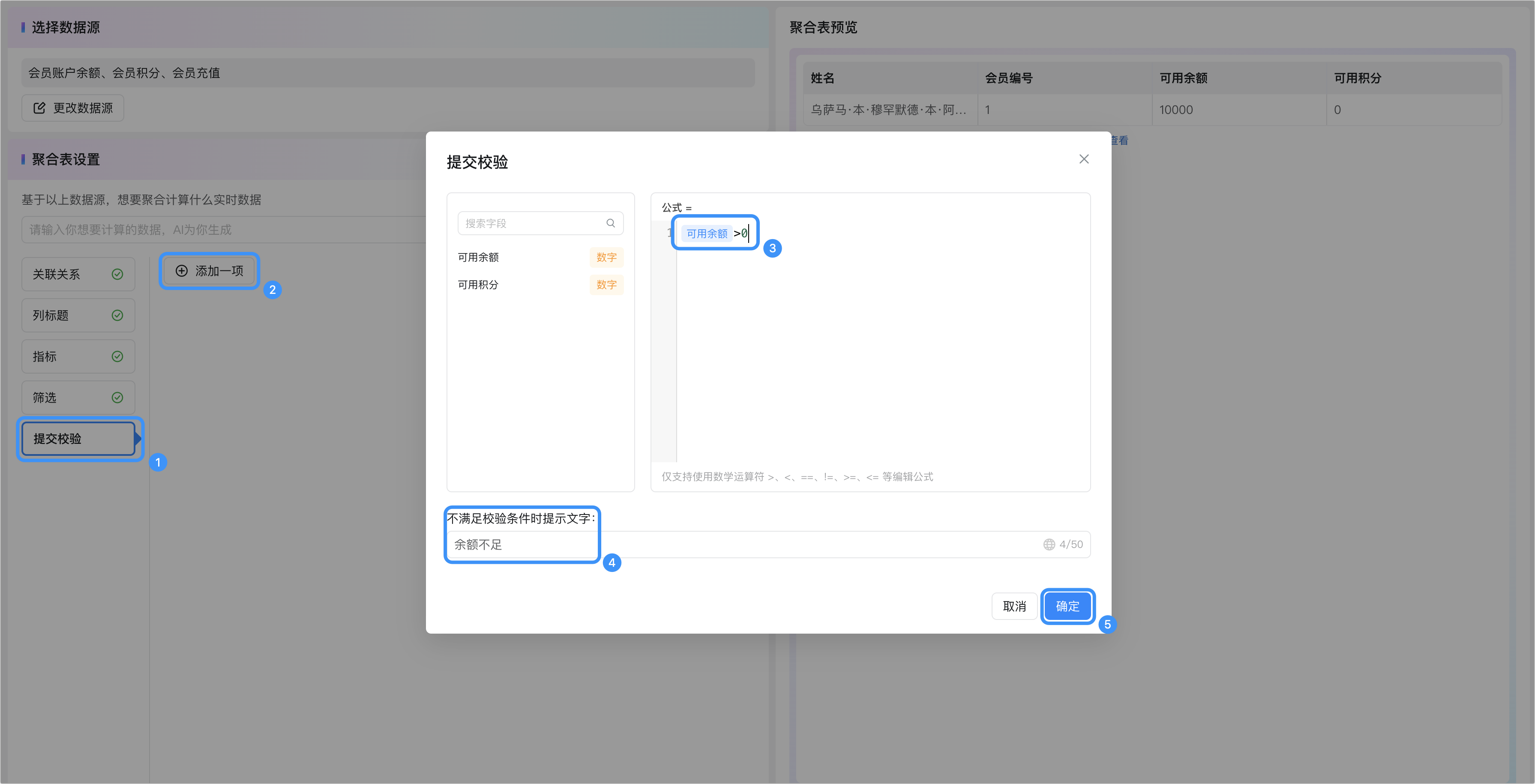The image size is (1535, 784).
Task: Click the 搜索字段 search input
Action: pos(540,223)
